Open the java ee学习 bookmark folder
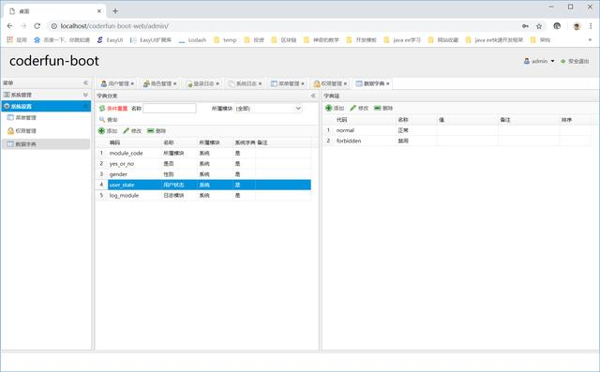This screenshot has height=372, width=600. (x=402, y=39)
